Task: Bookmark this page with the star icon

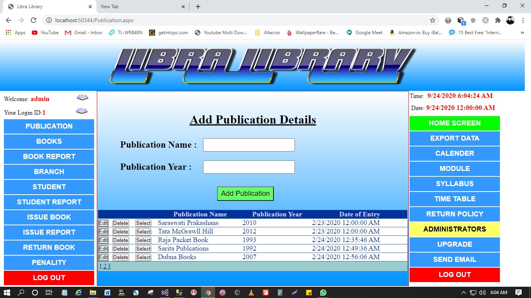Action: coord(432,20)
